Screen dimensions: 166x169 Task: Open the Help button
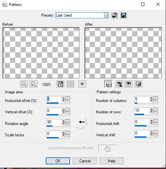112,161
